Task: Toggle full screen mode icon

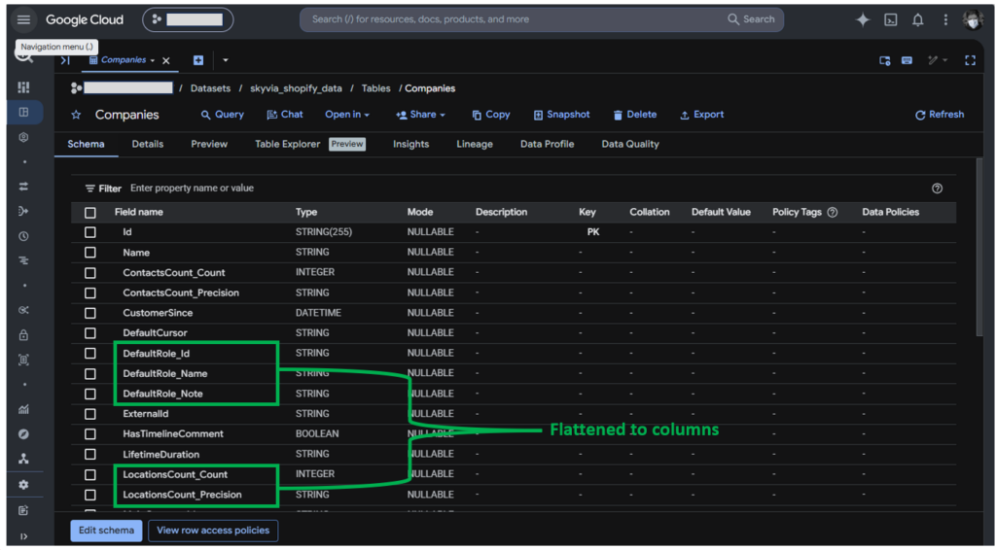Action: (970, 60)
